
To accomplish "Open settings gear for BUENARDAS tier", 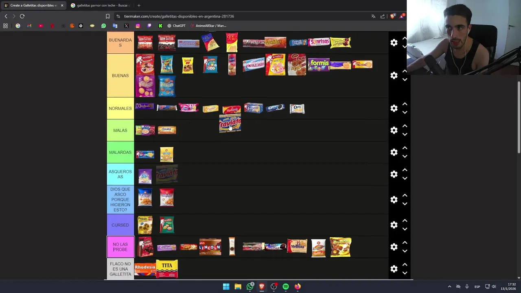I will (394, 43).
